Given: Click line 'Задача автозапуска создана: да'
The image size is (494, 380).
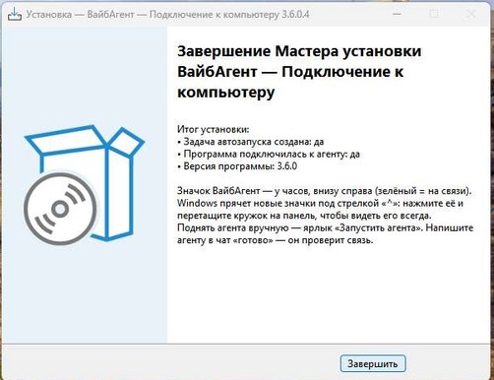Looking at the screenshot, I should [254, 142].
